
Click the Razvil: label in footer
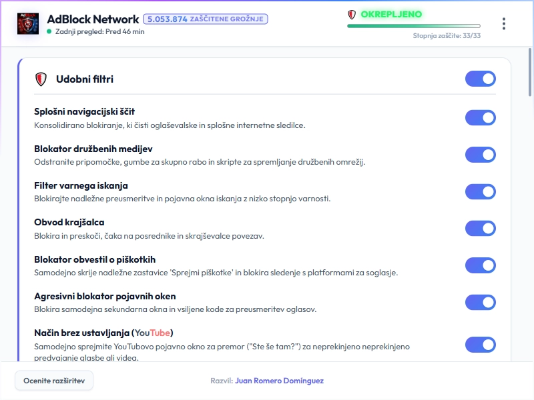(222, 381)
